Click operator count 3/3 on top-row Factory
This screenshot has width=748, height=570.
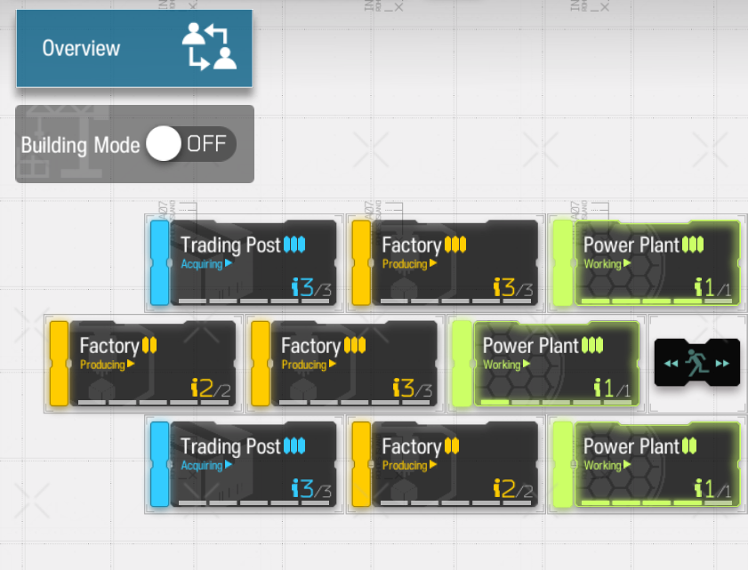[x=513, y=287]
